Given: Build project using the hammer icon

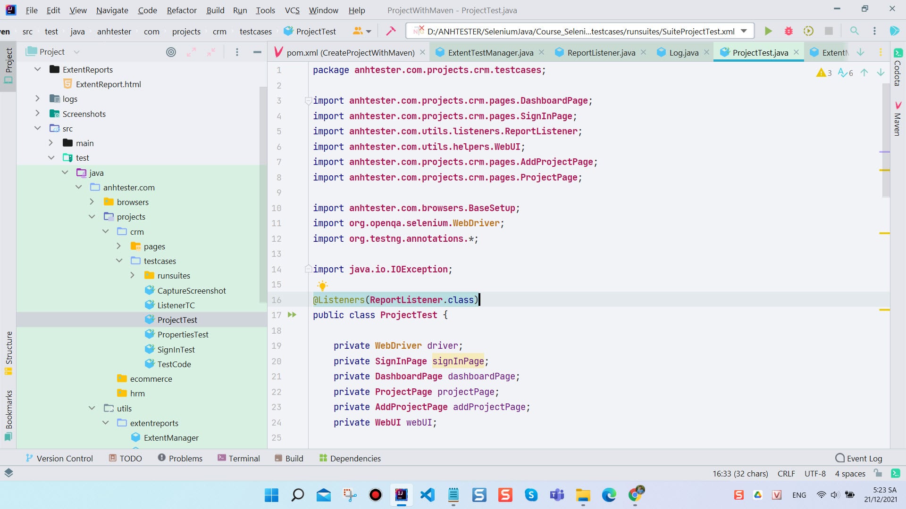Looking at the screenshot, I should click(391, 31).
